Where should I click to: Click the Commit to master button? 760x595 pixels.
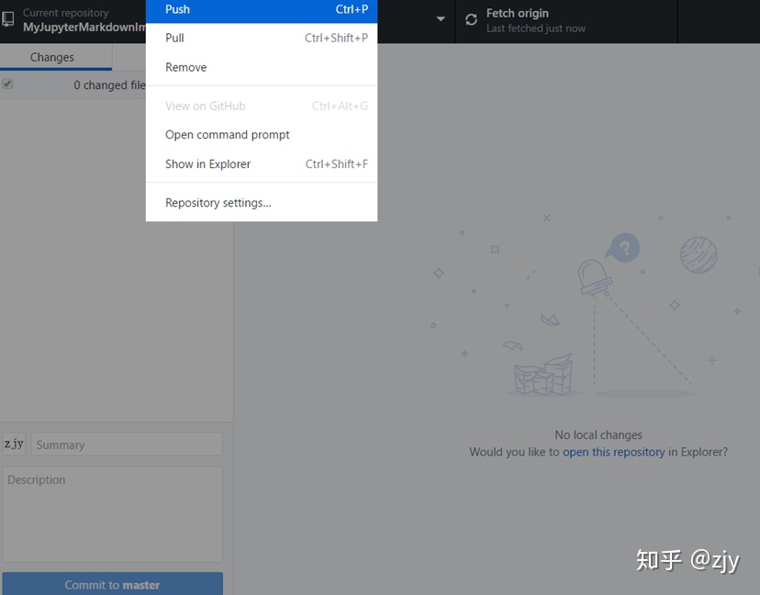112,583
